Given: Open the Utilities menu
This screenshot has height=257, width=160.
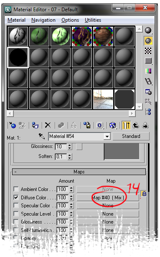Looking at the screenshot, I should tap(93, 20).
